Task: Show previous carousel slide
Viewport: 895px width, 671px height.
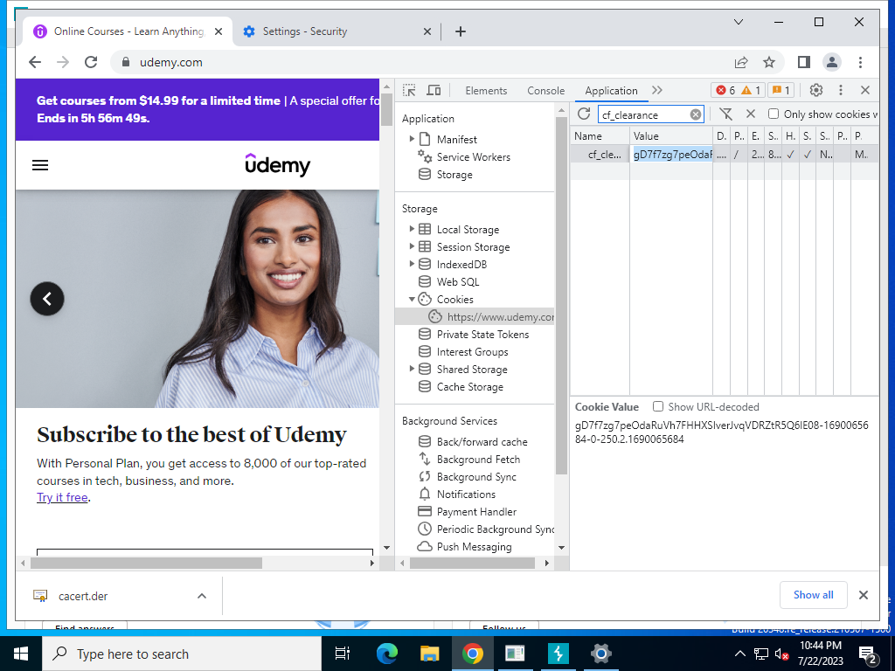Action: [x=47, y=299]
